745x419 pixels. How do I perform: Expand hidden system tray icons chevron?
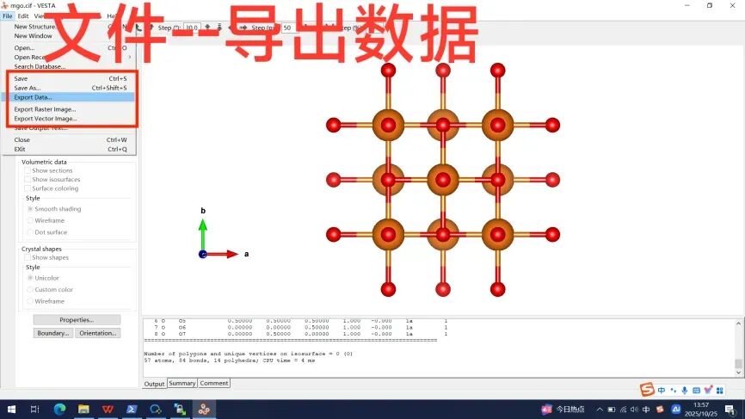click(600, 410)
